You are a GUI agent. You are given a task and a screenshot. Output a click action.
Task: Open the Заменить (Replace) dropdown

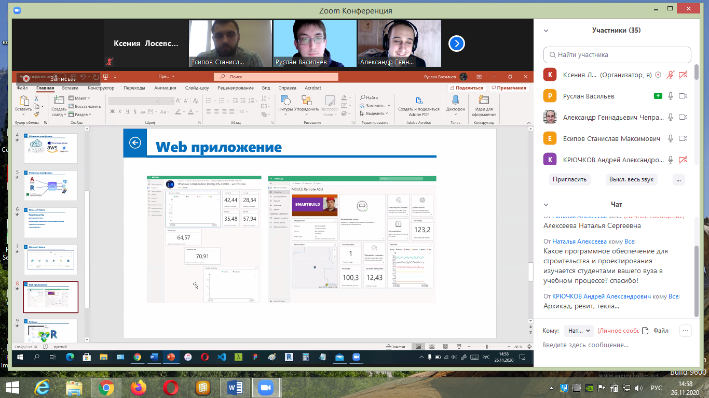coord(374,106)
